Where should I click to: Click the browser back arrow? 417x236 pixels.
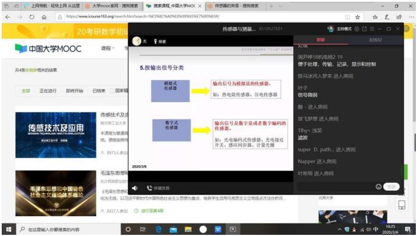8,17
